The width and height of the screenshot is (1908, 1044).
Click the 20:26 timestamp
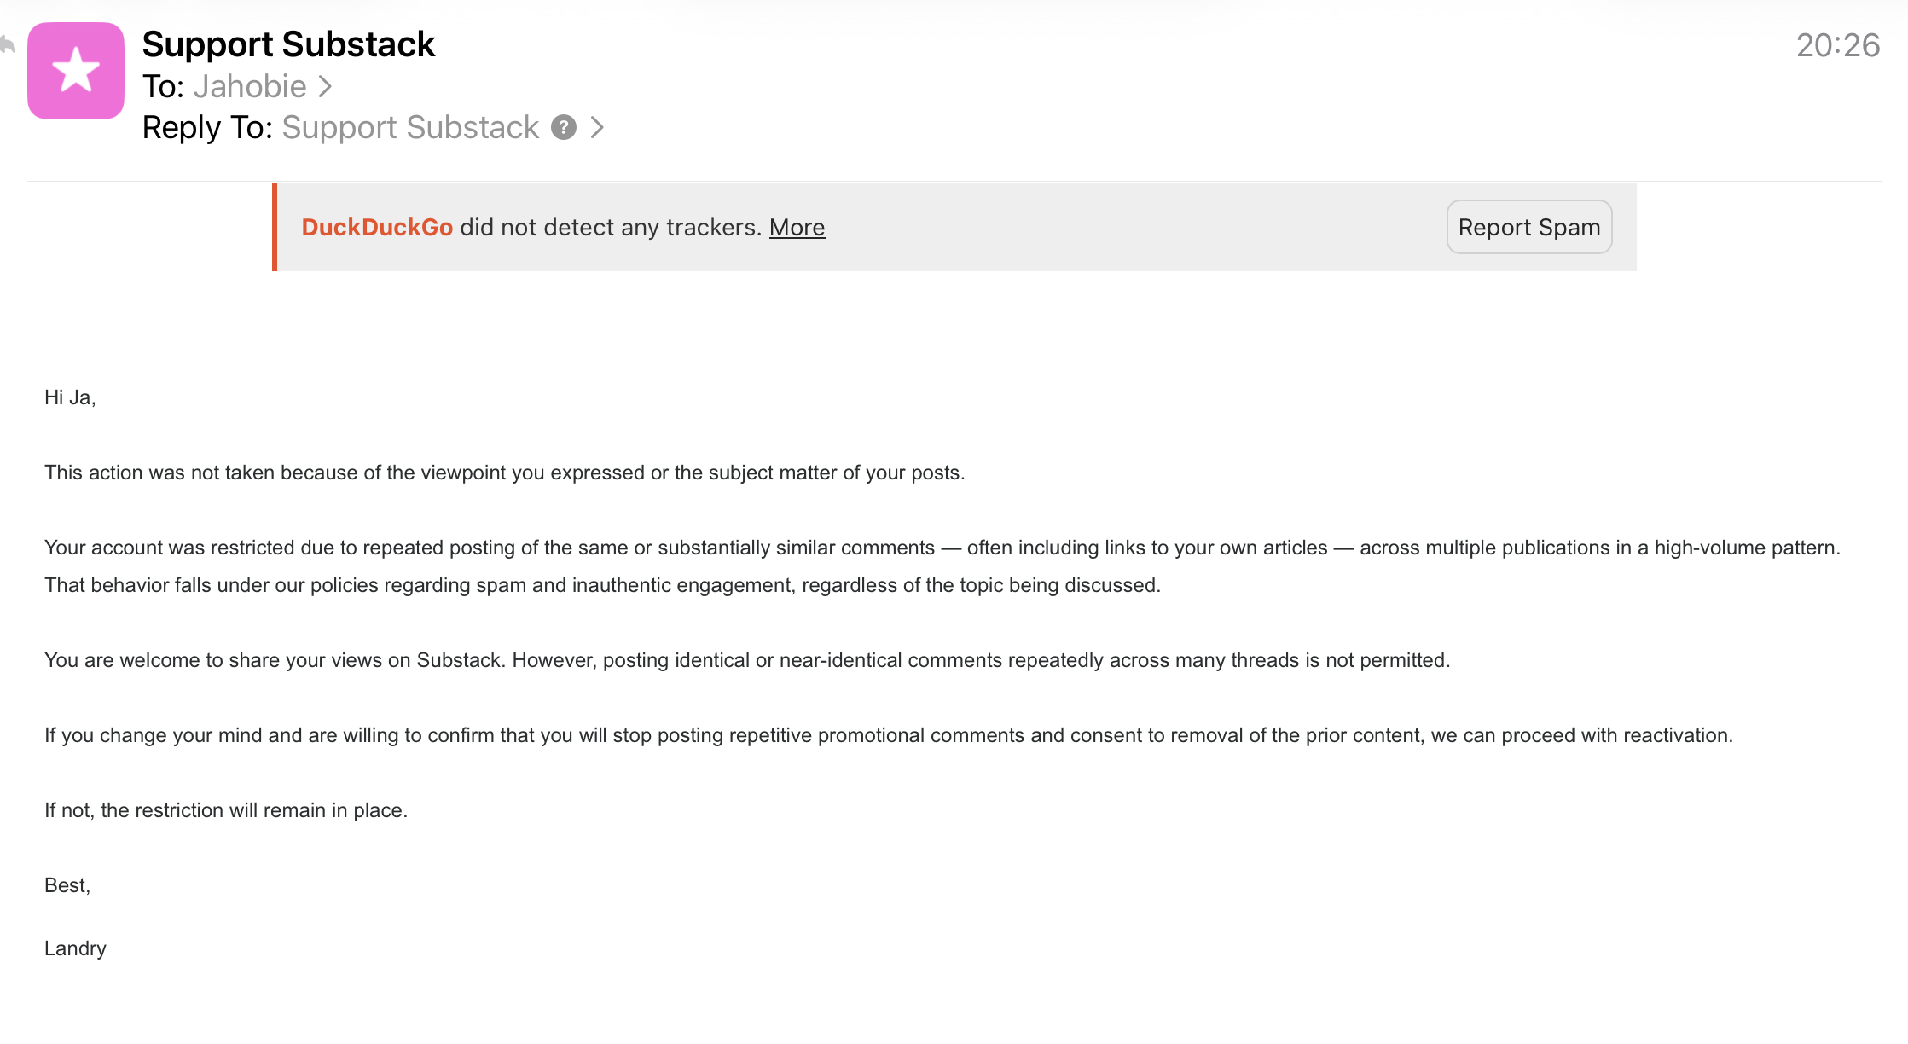click(1837, 45)
